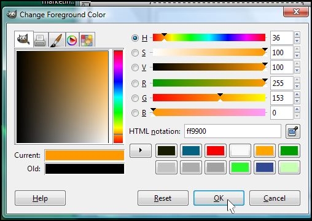
Task: Increase the H value with up arrow
Action: 297,34
